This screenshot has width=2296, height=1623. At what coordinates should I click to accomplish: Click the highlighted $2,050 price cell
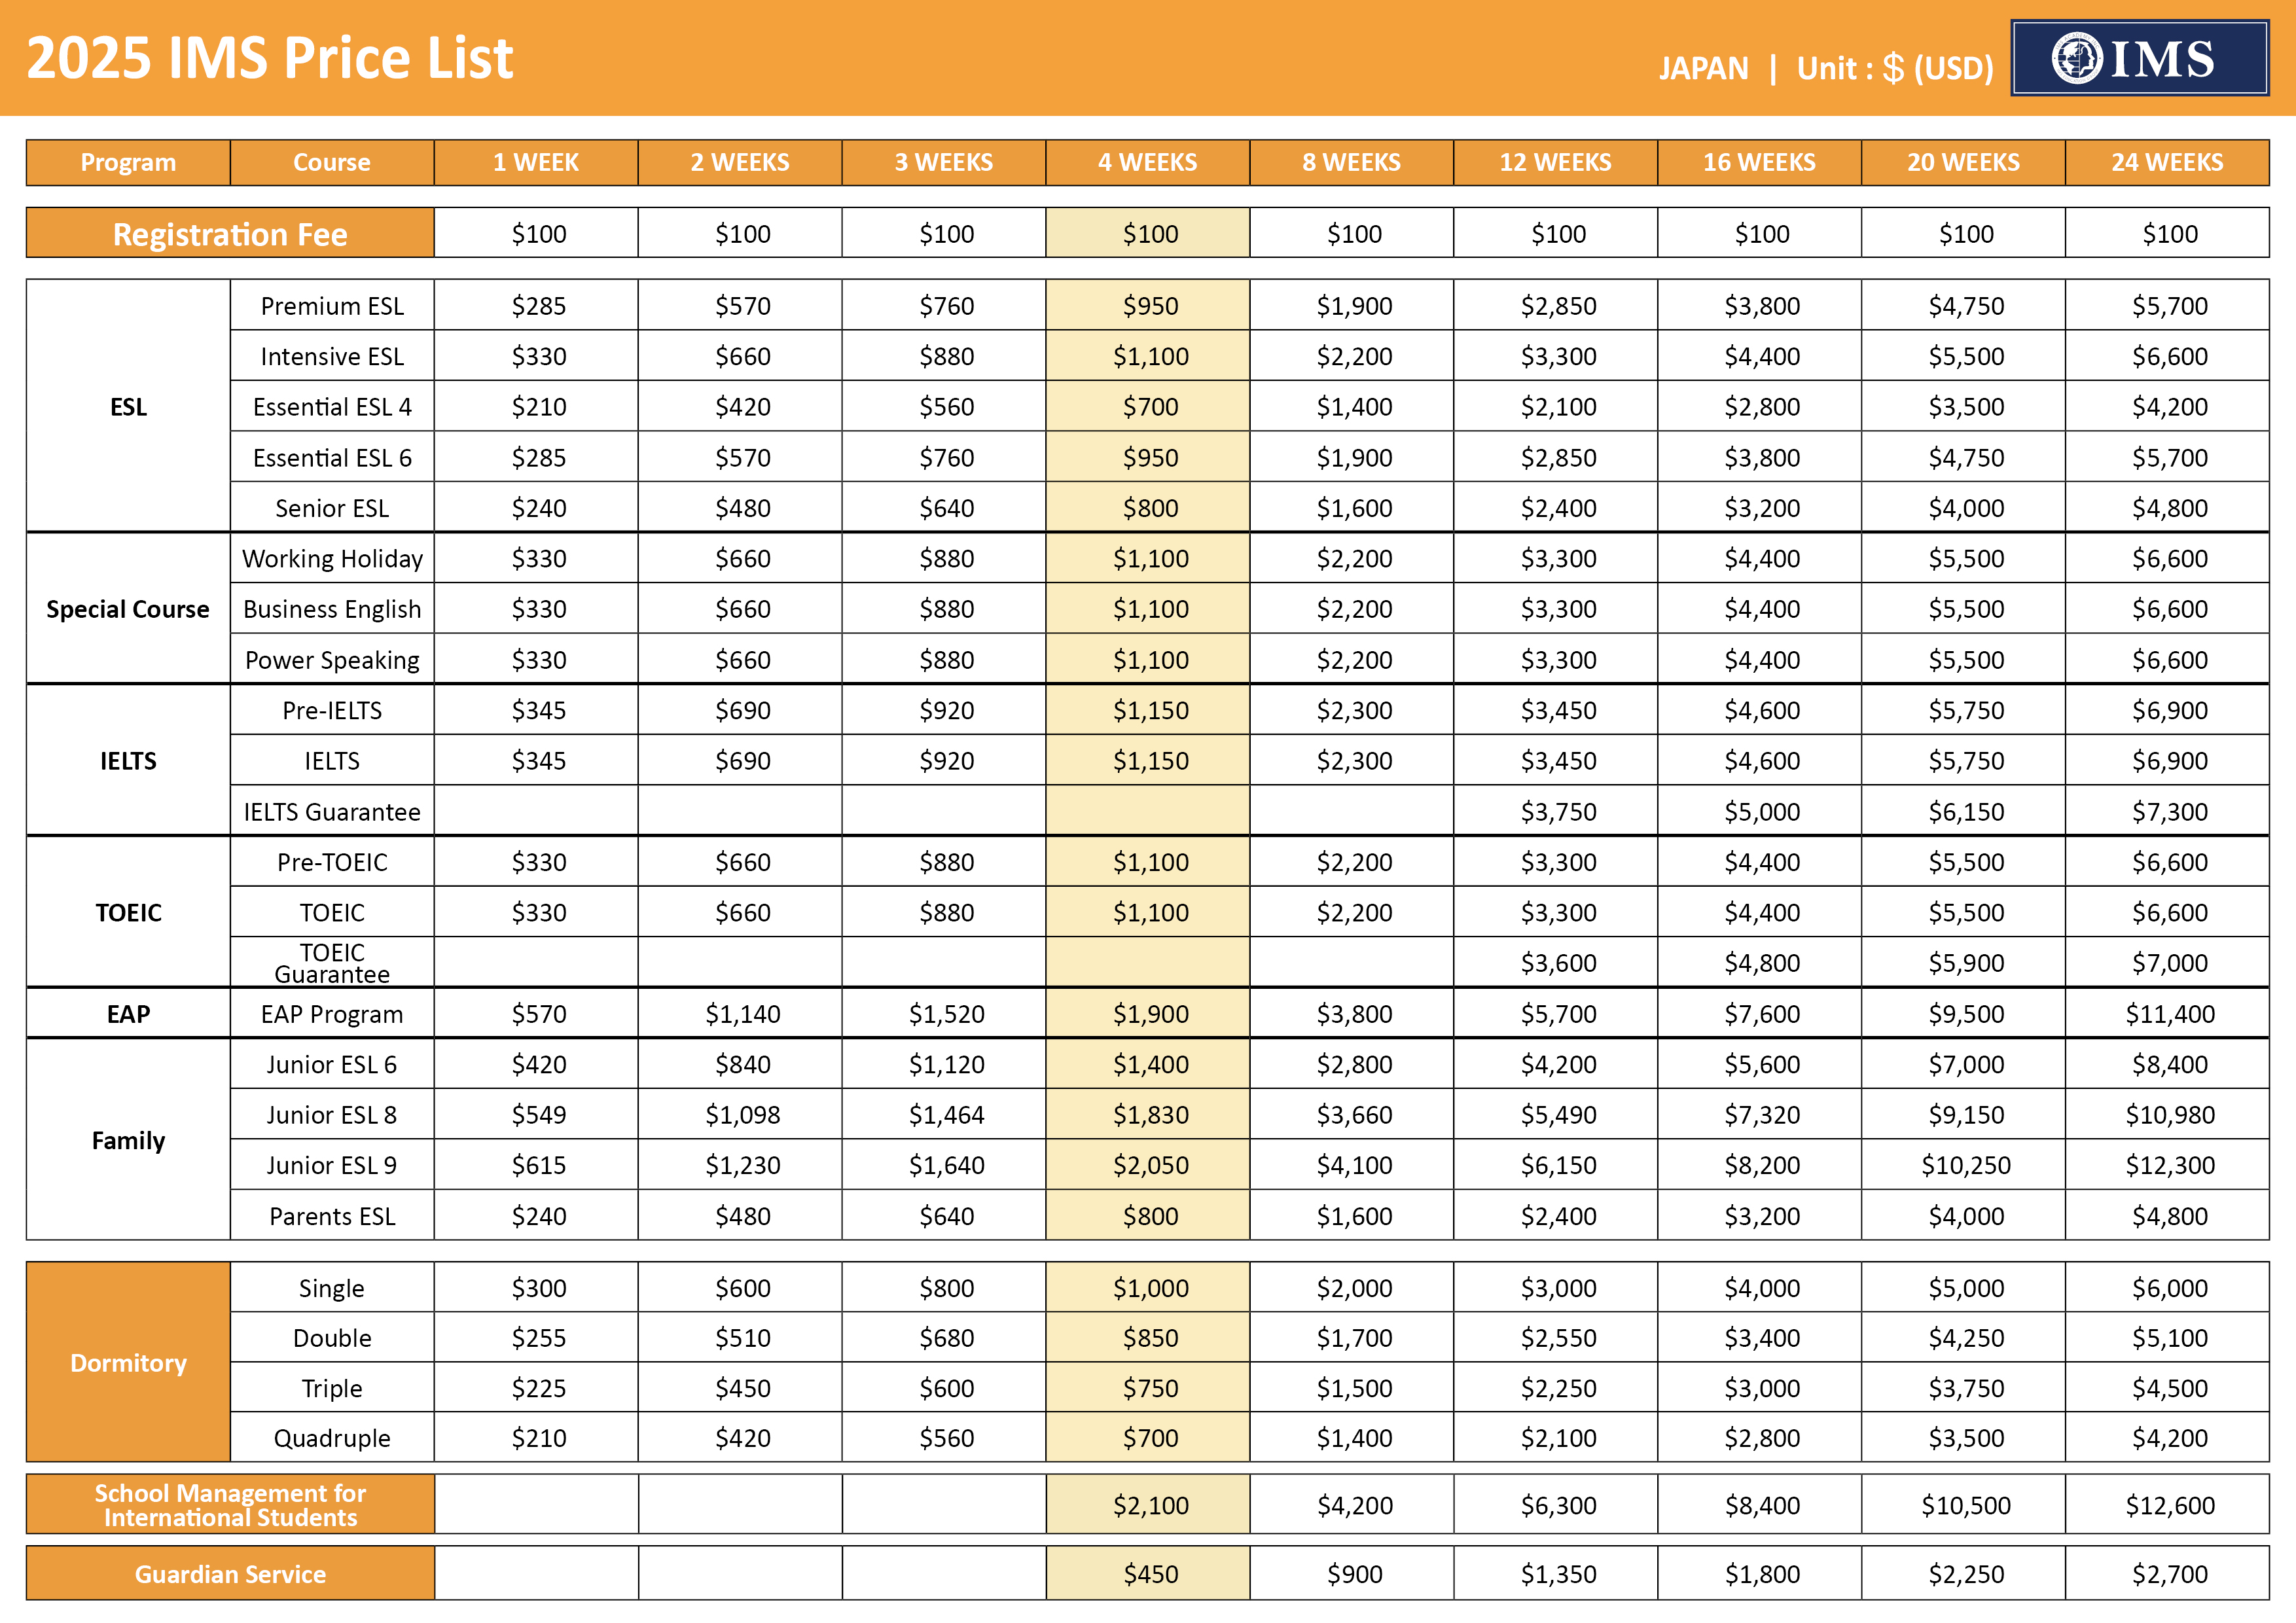click(x=1150, y=1165)
